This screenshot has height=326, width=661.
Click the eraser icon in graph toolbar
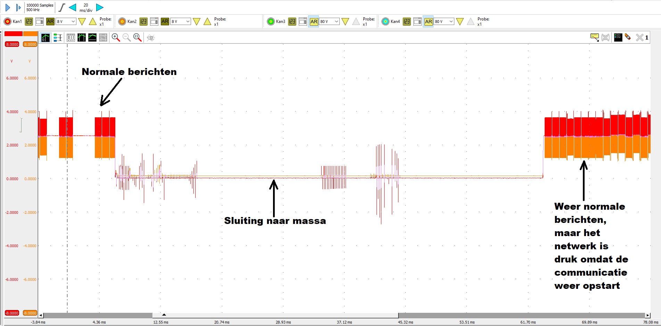tap(628, 37)
